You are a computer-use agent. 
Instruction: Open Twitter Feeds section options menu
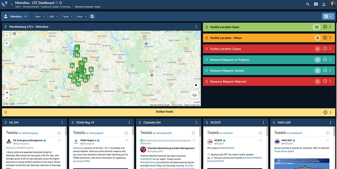[x=330, y=112]
